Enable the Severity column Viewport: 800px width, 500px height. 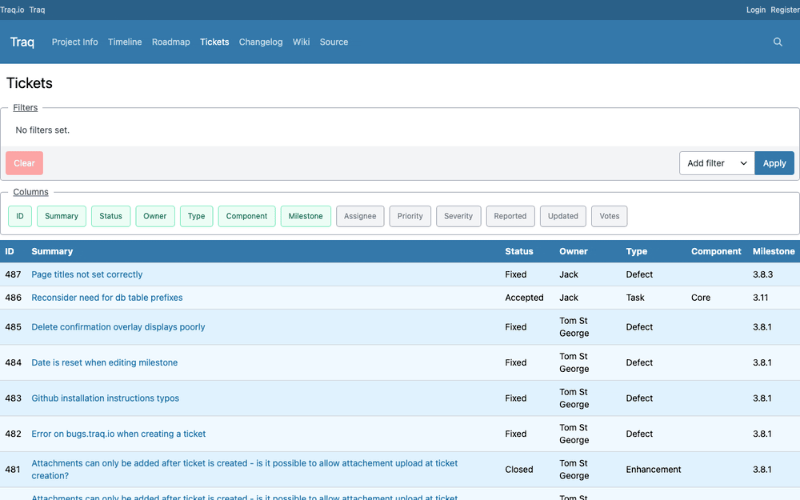458,216
